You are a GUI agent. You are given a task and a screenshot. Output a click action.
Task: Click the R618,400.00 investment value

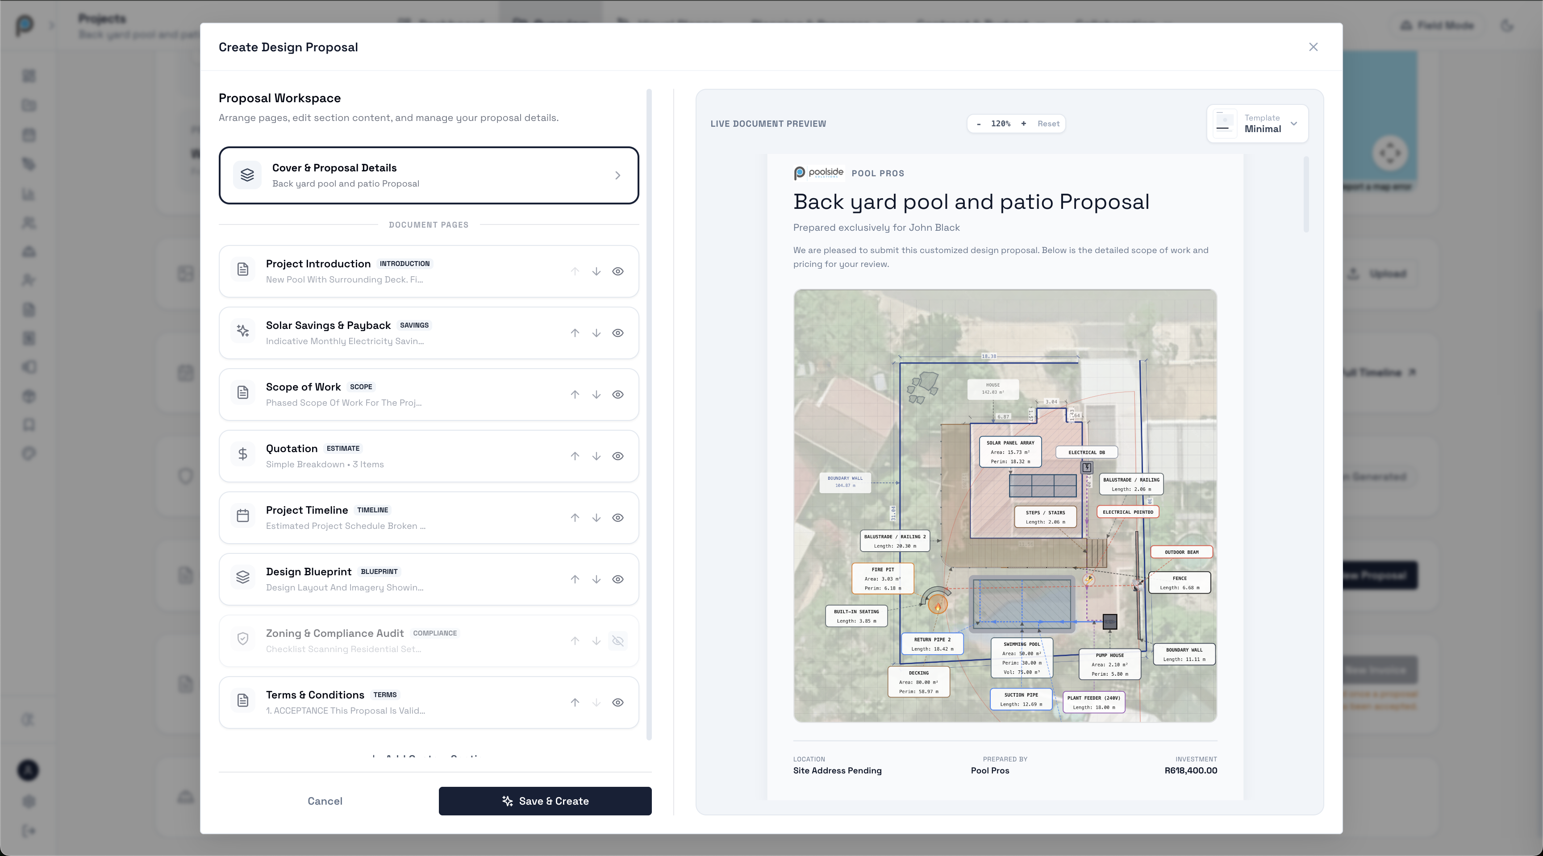click(1190, 771)
